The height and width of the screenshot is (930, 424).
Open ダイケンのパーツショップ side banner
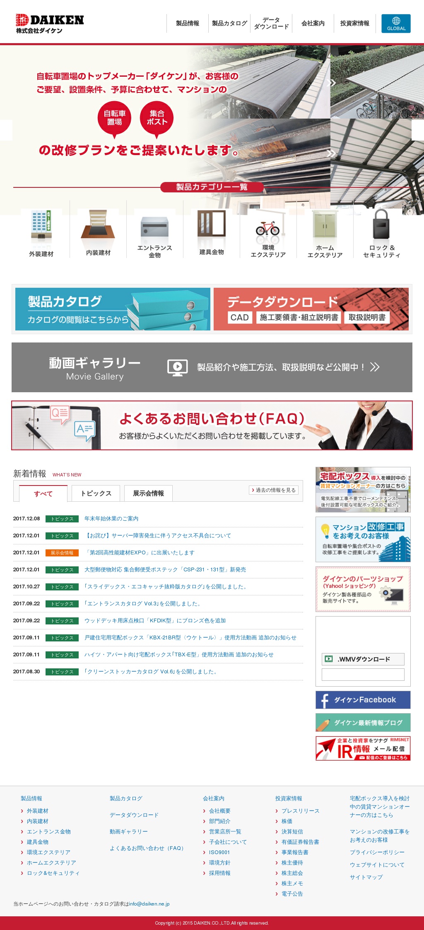click(x=363, y=589)
